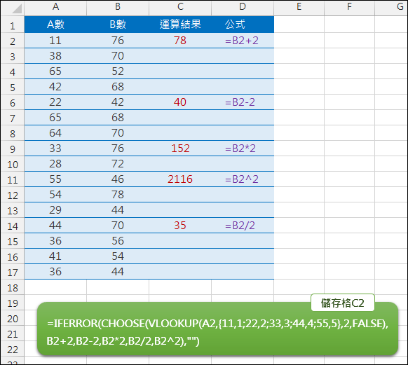Select cell A16 with value 41
Viewport: 408px width, 365px height.
click(55, 256)
